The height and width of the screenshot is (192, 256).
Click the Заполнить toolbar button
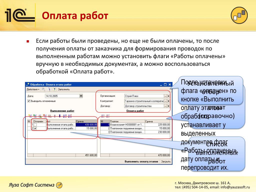[x=64, y=89]
